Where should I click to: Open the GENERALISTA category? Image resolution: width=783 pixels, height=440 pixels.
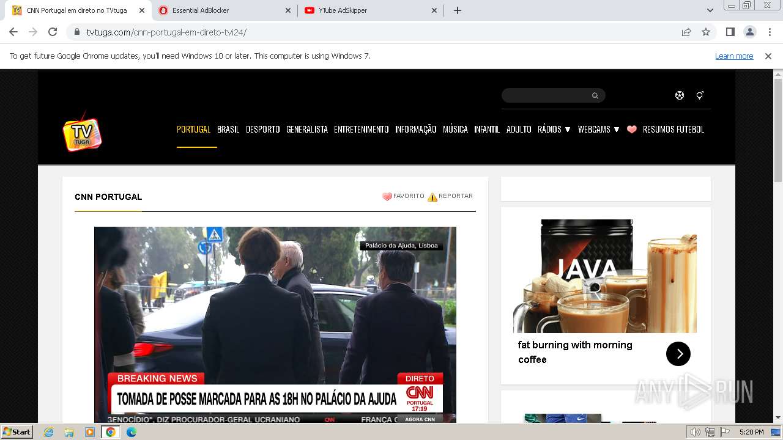pos(307,130)
